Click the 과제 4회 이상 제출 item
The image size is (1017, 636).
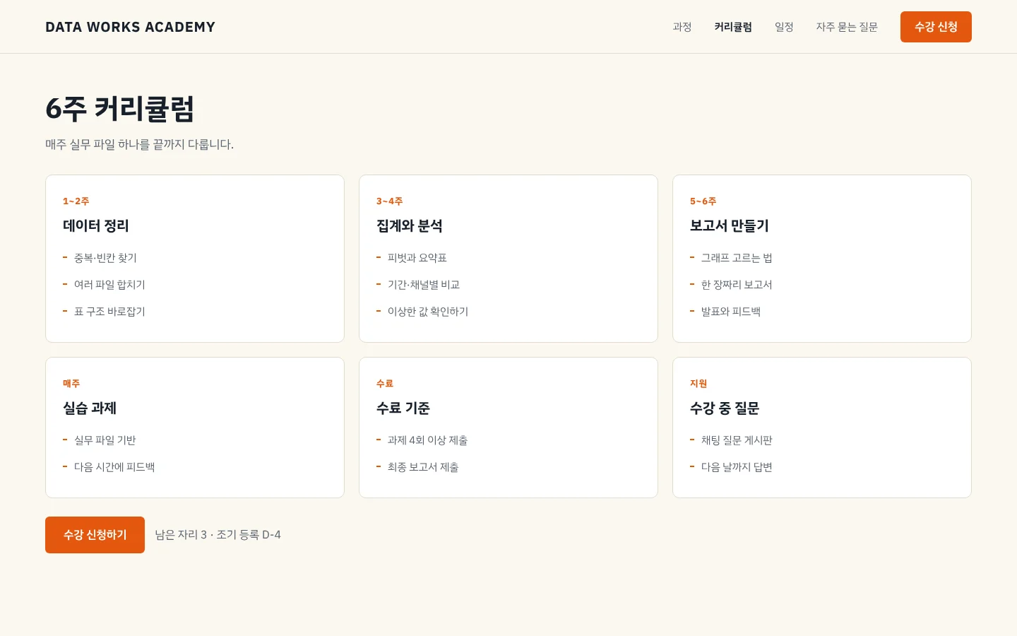pos(428,440)
